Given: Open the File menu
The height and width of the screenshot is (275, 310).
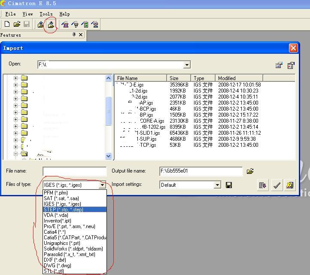Looking at the screenshot, I should pyautogui.click(x=10, y=14).
